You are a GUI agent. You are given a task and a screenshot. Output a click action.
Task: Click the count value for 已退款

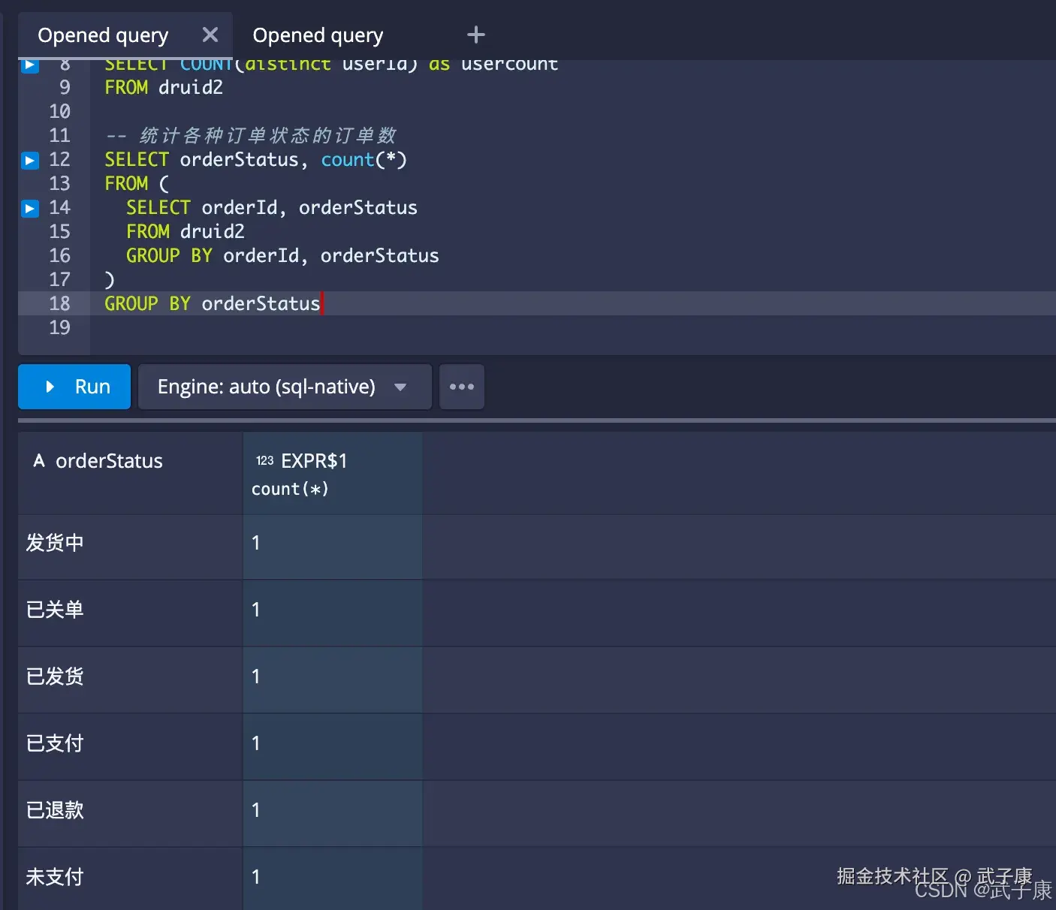coord(333,814)
